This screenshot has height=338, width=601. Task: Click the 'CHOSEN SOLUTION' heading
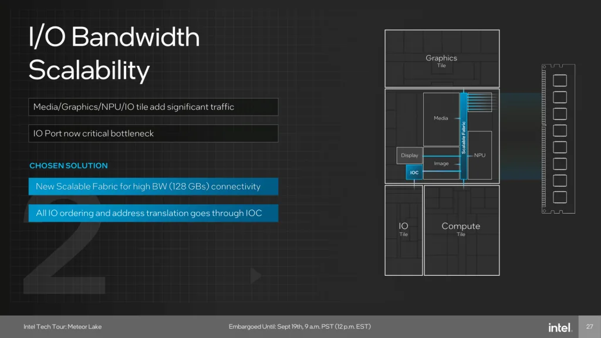click(x=68, y=165)
